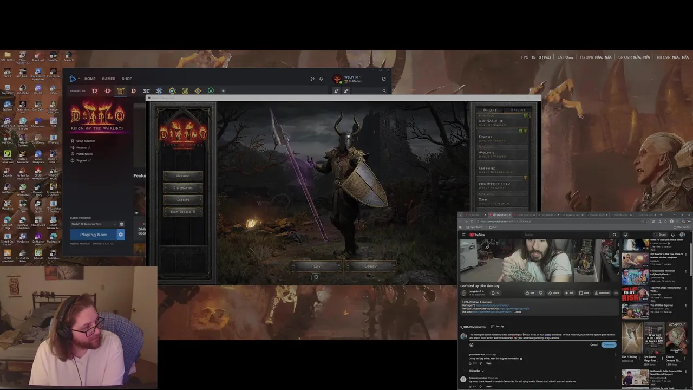693x390 pixels.
Task: Click the Cinematics button in Diablo II
Action: click(x=183, y=187)
